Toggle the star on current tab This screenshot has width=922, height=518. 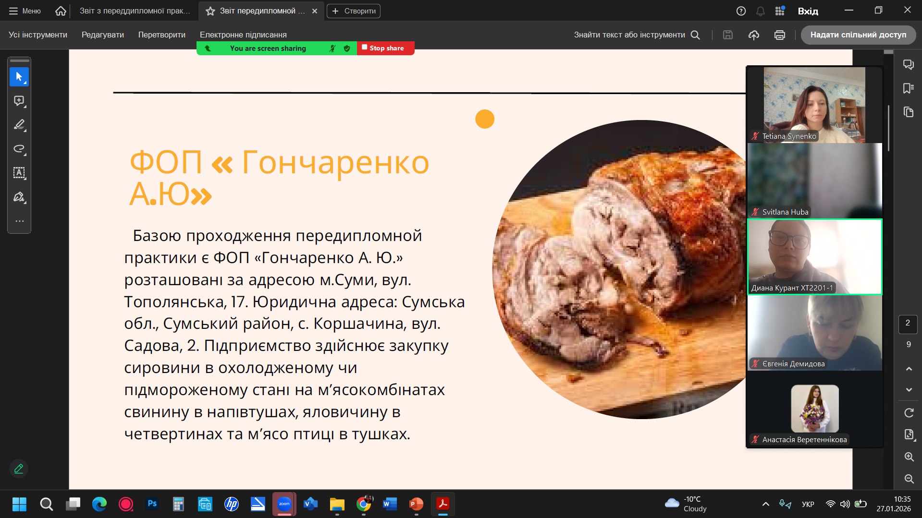pyautogui.click(x=210, y=11)
